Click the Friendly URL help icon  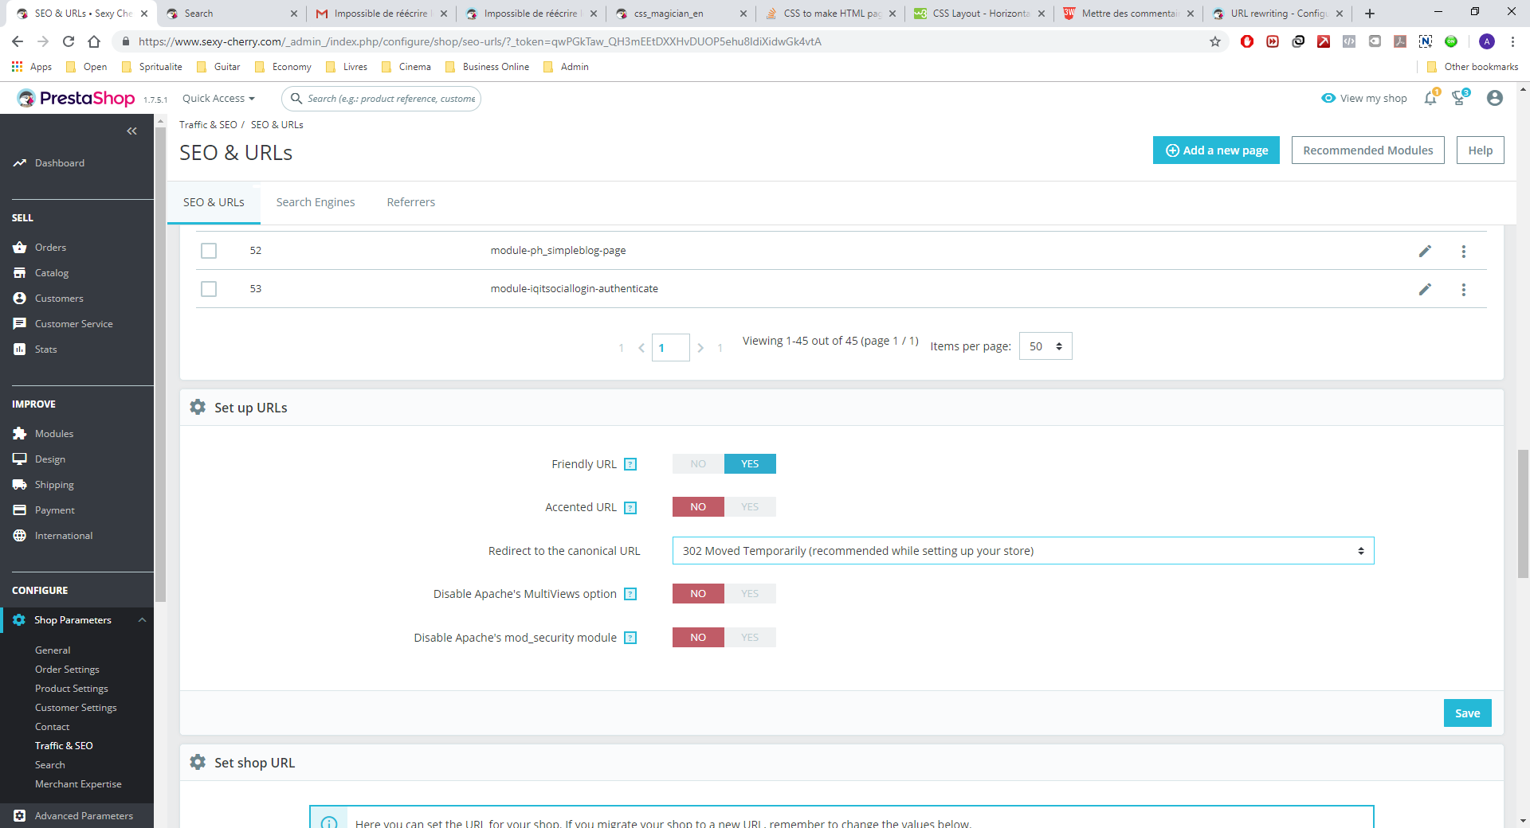630,464
